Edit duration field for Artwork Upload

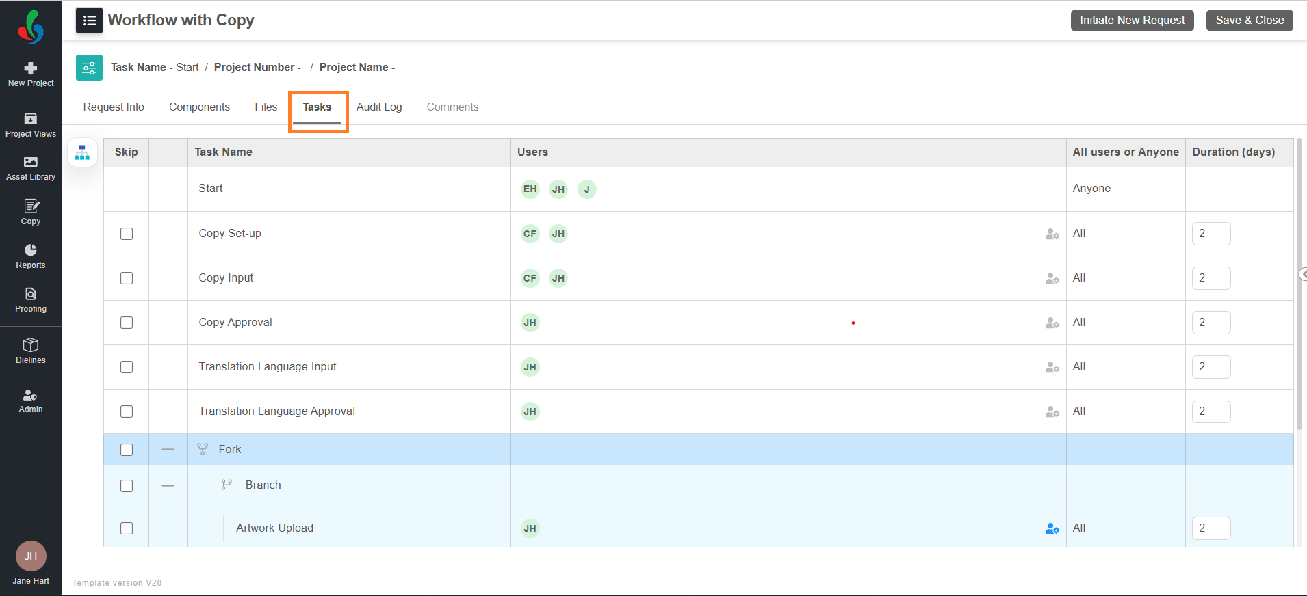coord(1211,528)
